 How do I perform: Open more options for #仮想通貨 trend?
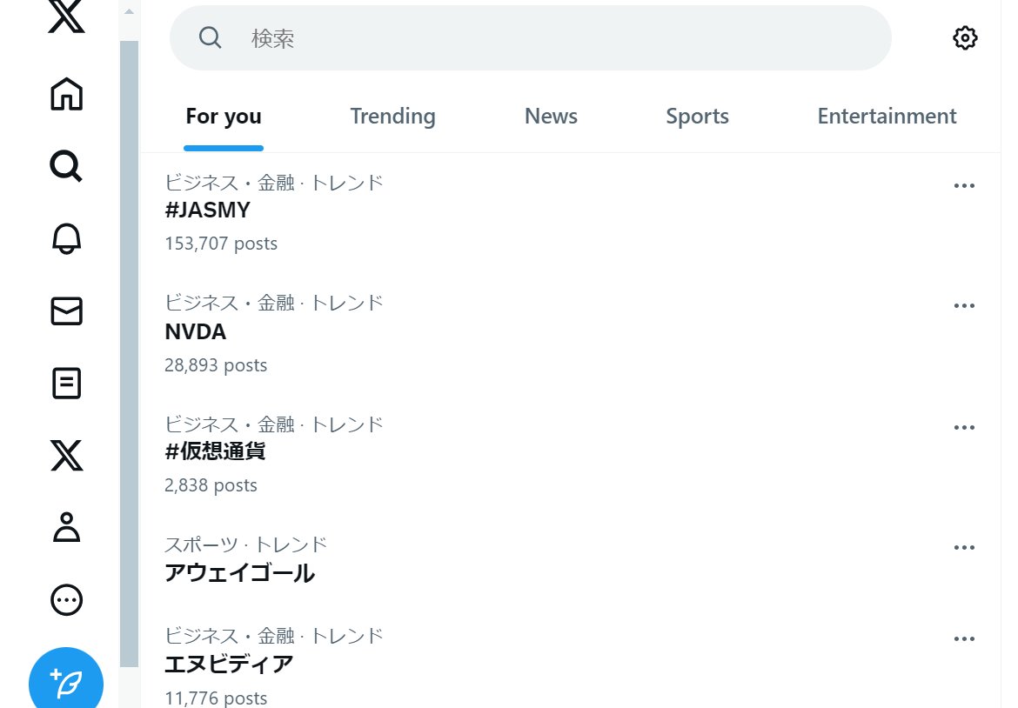tap(964, 428)
